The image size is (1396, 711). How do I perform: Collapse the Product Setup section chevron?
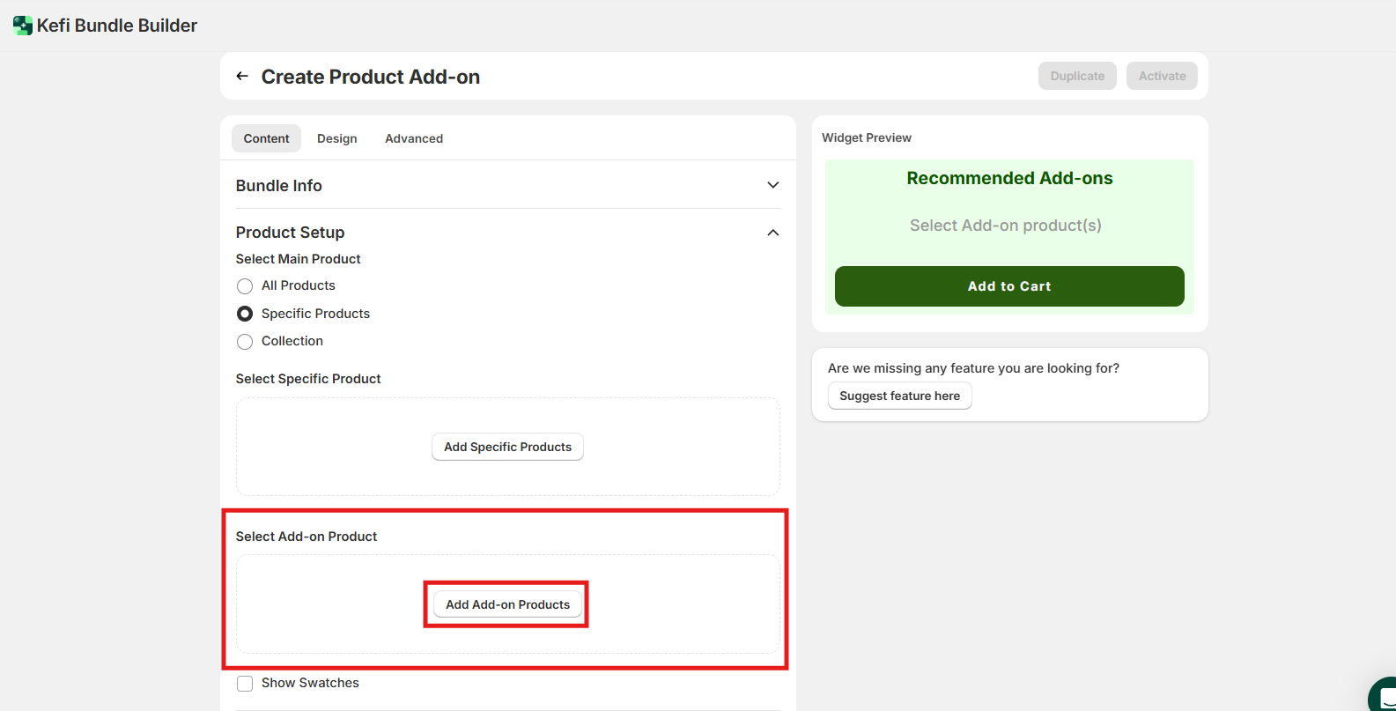click(772, 233)
